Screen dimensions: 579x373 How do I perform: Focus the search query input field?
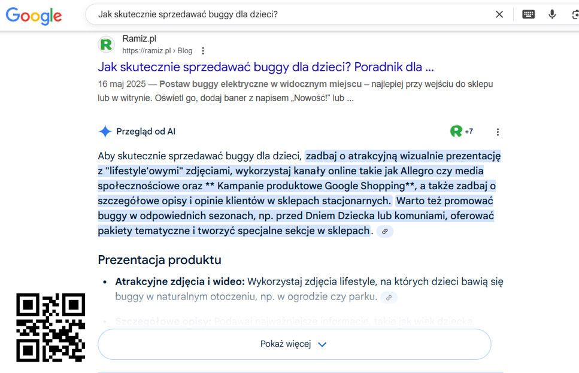[x=287, y=14]
